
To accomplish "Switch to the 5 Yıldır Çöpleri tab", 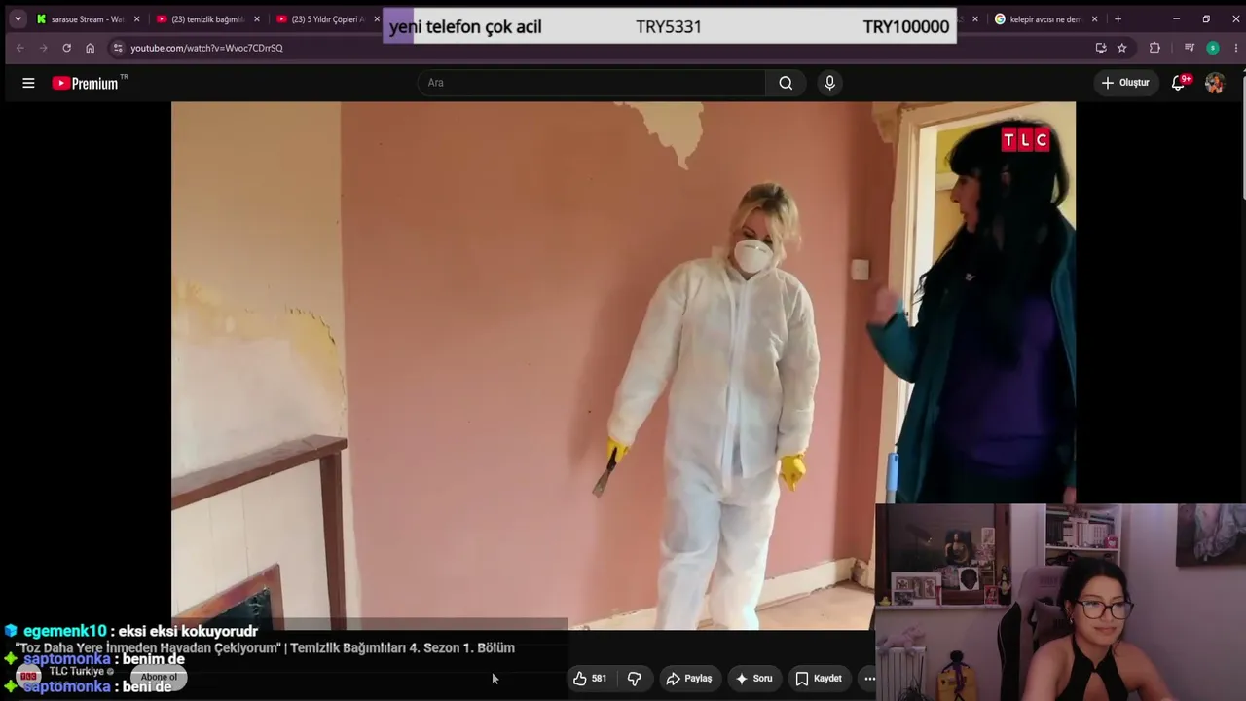I will click(x=325, y=19).
